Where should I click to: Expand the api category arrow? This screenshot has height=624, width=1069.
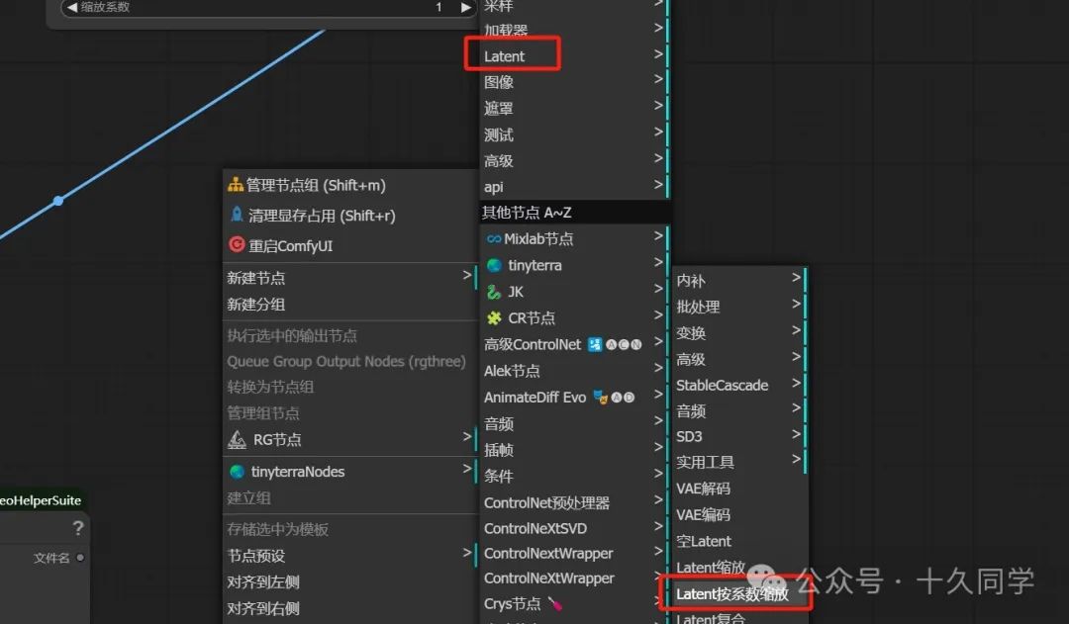click(x=658, y=184)
